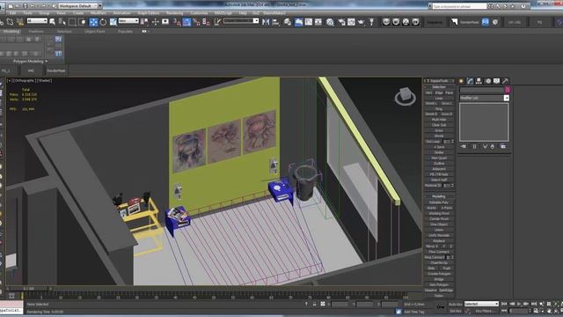The width and height of the screenshot is (563, 317).
Task: Open Select by Name dialog icon
Action: [62, 22]
